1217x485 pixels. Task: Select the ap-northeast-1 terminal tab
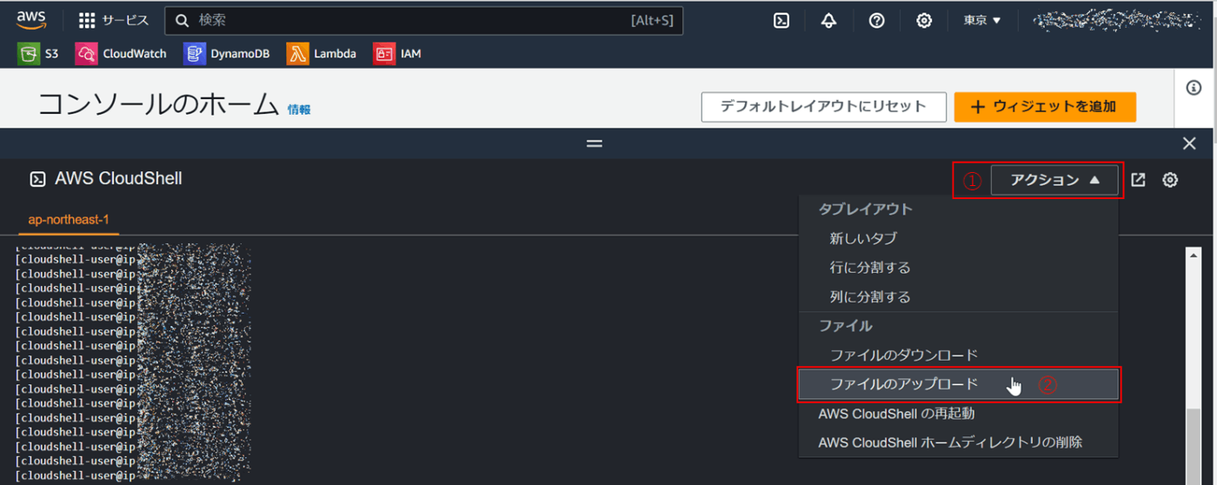click(x=69, y=220)
